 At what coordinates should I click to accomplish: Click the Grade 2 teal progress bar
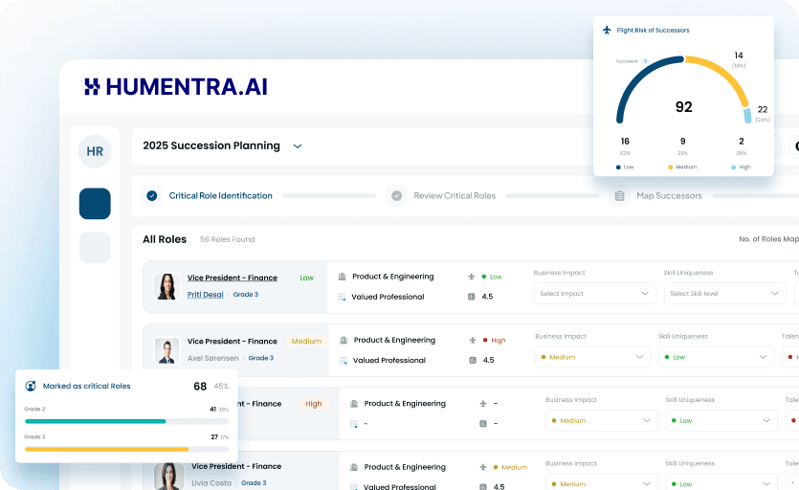pos(96,421)
